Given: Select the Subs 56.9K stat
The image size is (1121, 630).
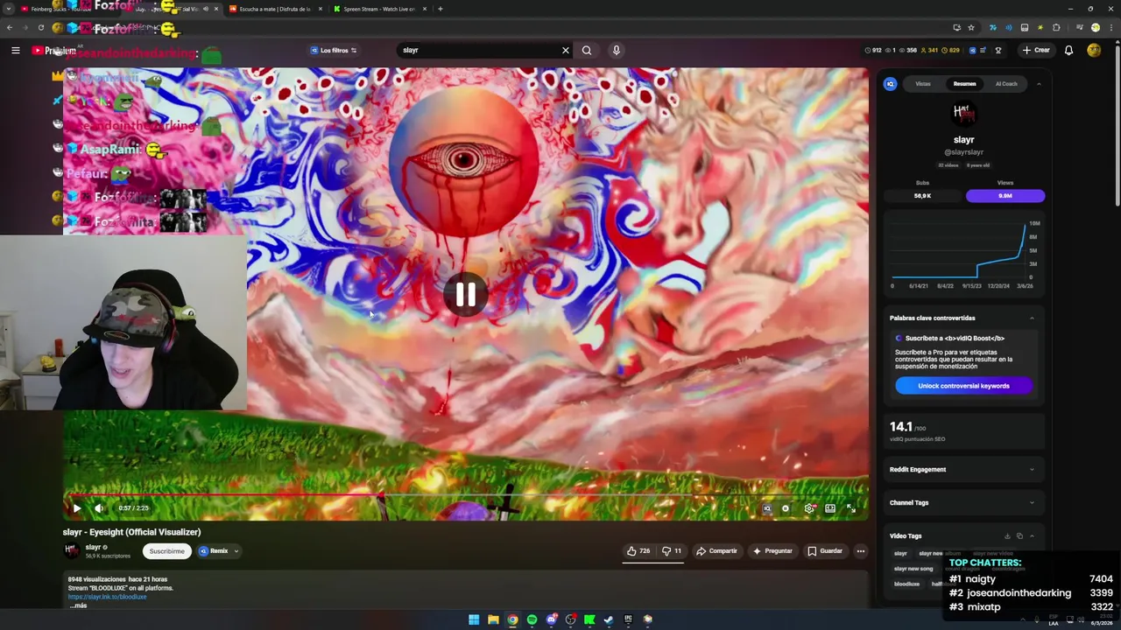Looking at the screenshot, I should pos(922,196).
